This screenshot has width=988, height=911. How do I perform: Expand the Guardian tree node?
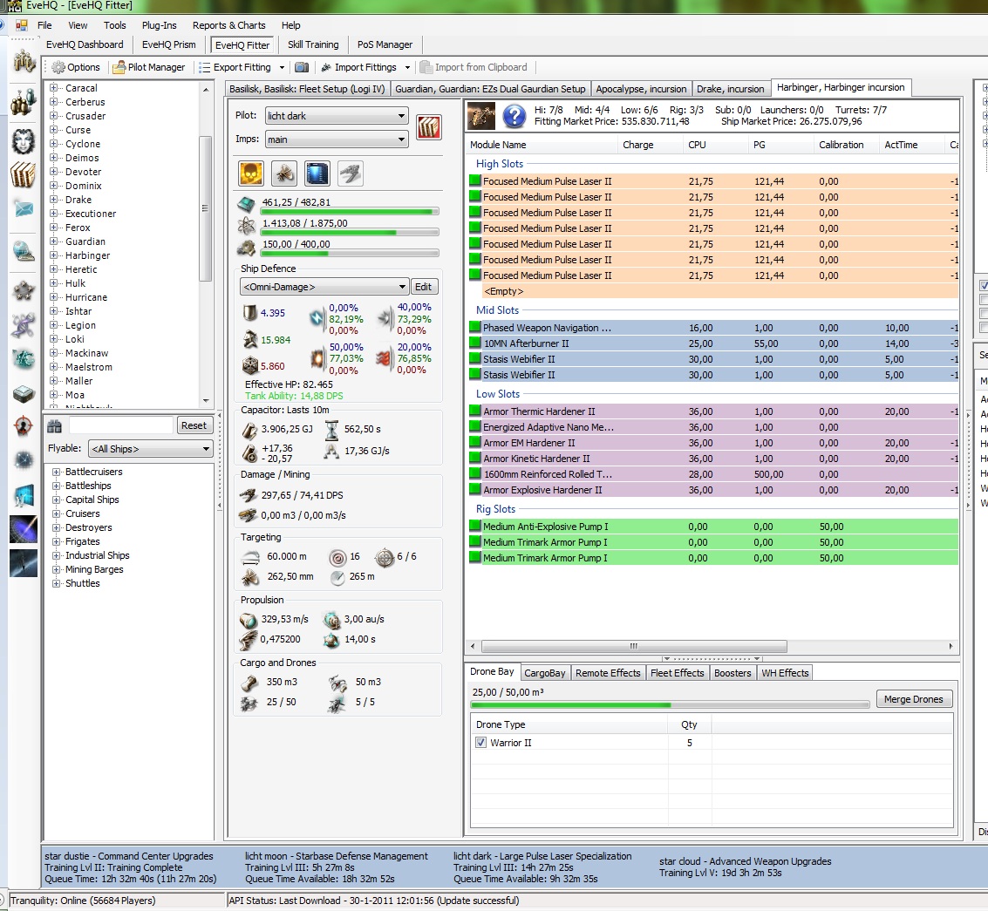pos(53,241)
